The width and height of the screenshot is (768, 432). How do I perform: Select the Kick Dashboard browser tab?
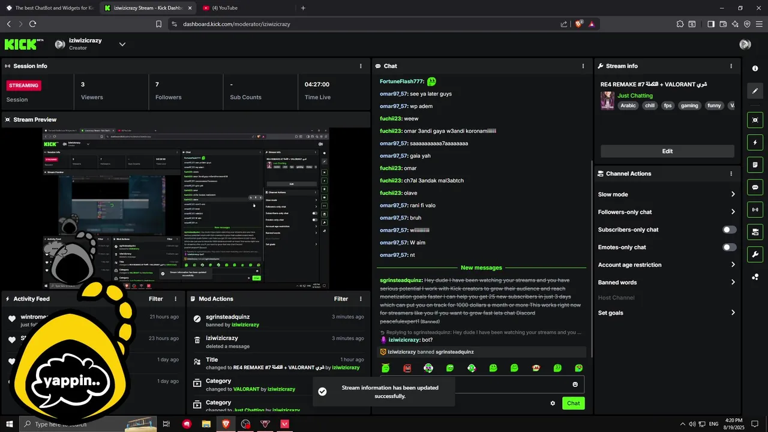(x=147, y=8)
